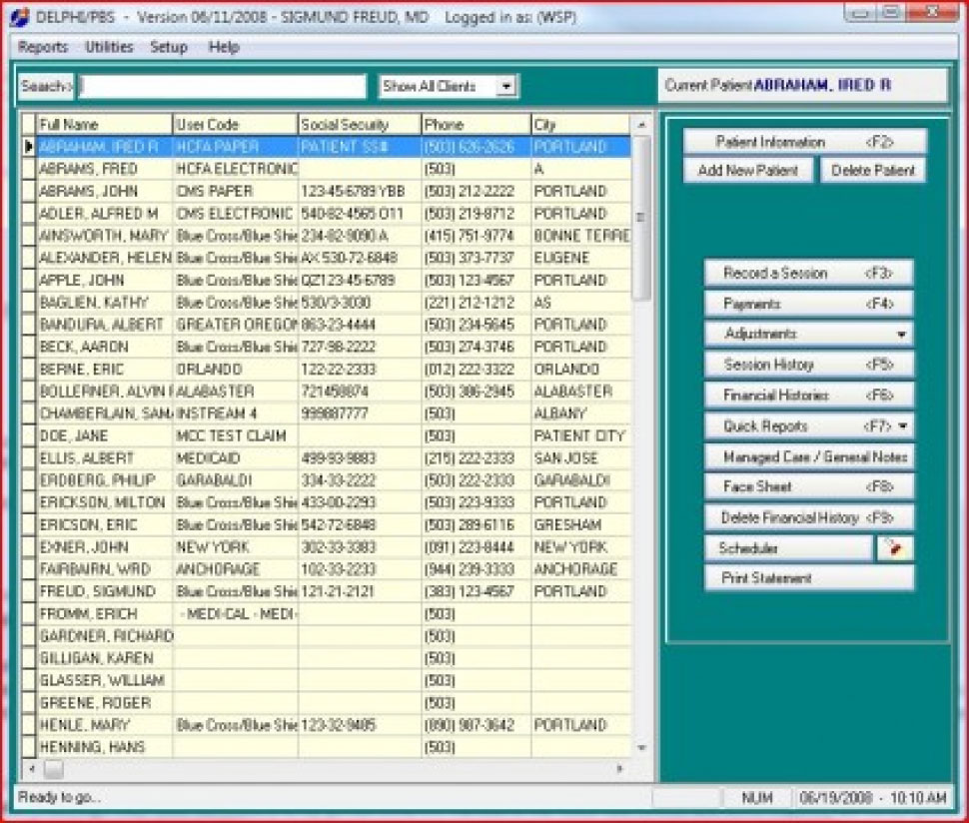Screen dimensions: 969x823
Task: Select patient DOE, JANE
Action: coord(105,435)
